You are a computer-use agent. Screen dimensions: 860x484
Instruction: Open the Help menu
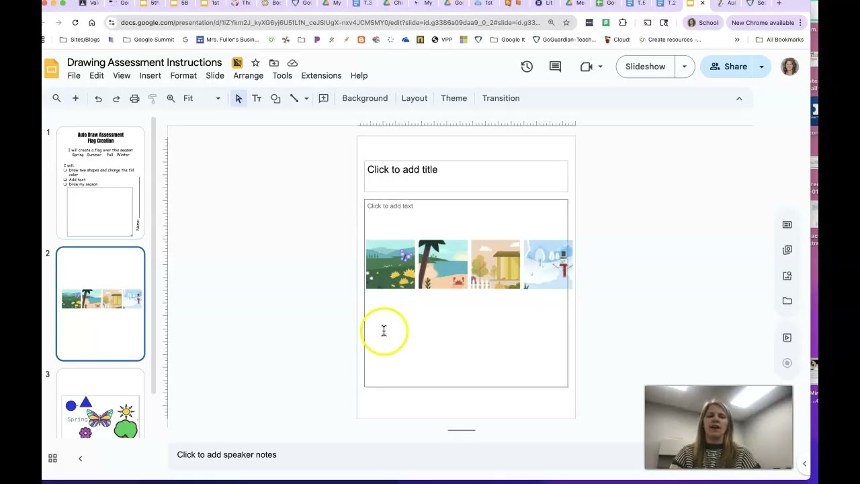point(359,75)
